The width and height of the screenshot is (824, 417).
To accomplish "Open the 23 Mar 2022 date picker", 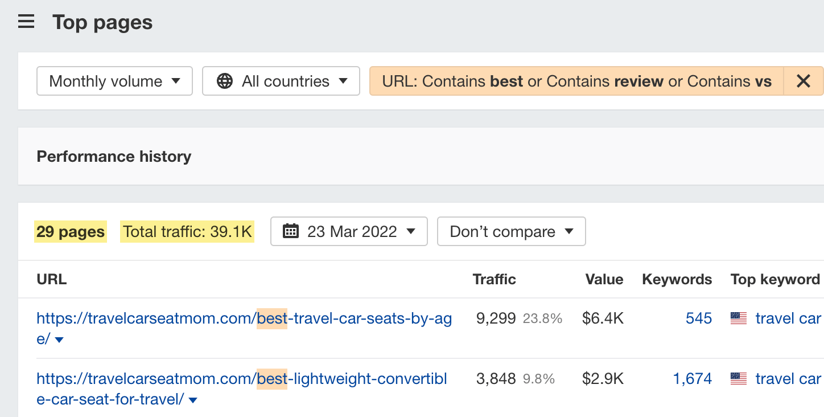I will pos(349,231).
